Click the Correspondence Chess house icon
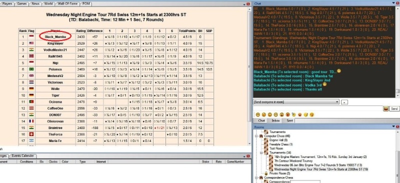The width and height of the screenshot is (400, 183). pyautogui.click(x=261, y=177)
